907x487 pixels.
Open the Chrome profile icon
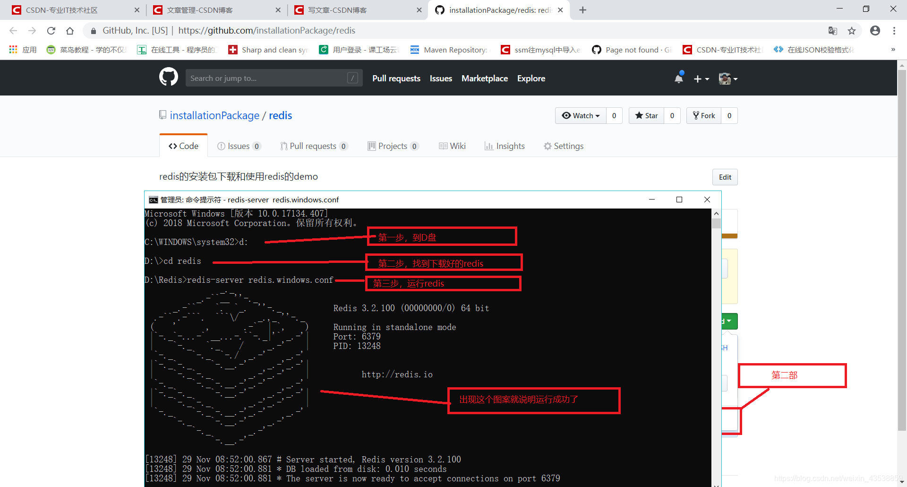click(x=875, y=31)
